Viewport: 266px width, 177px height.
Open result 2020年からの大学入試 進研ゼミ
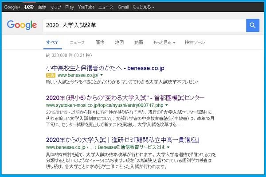[123, 140]
